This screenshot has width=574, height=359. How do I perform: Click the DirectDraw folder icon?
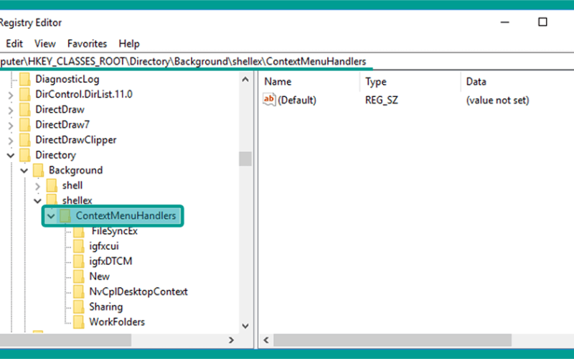(x=25, y=110)
